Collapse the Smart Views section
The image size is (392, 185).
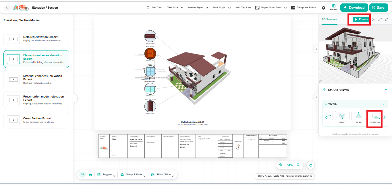(x=386, y=89)
